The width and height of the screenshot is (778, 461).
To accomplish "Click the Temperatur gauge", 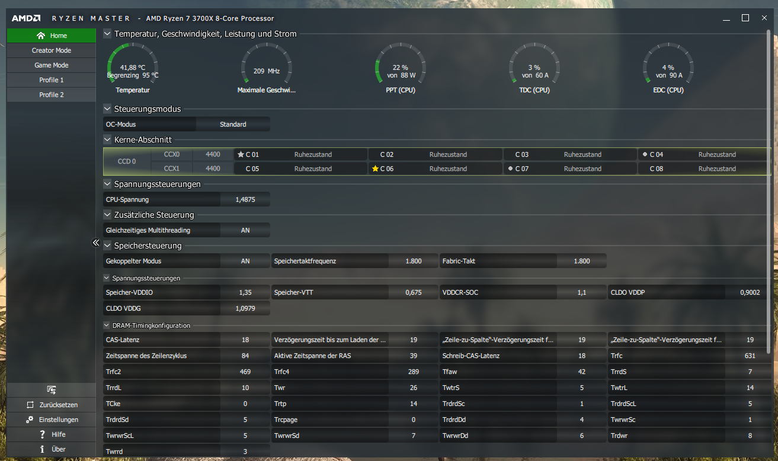I will (x=133, y=68).
